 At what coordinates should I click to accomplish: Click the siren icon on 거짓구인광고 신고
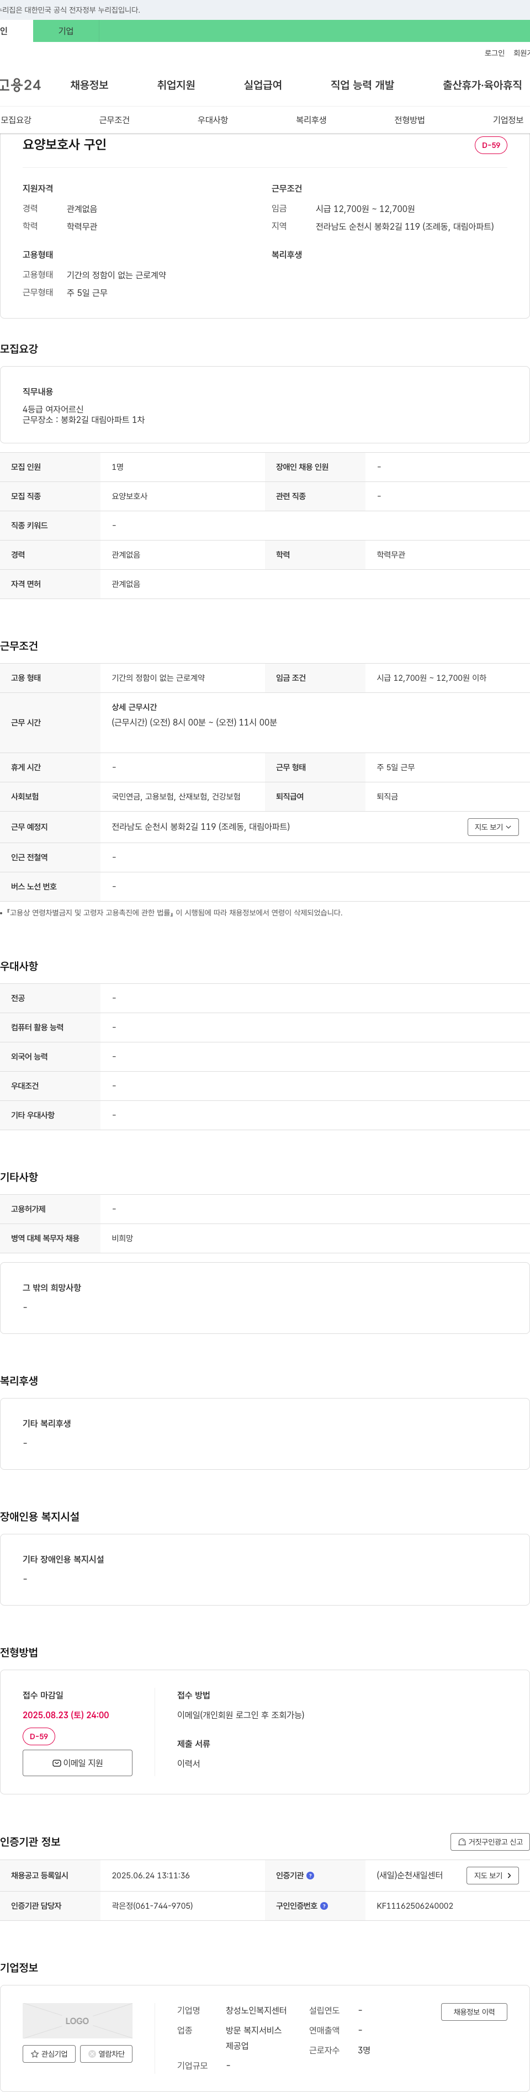click(x=462, y=1842)
